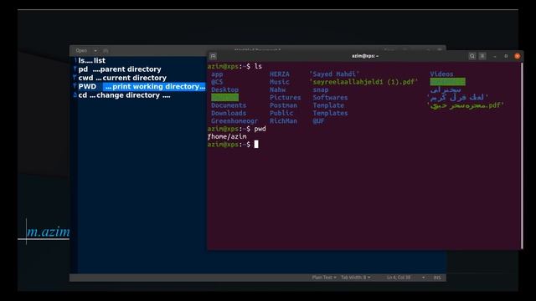Click the 'Nahw' entry in terminal
The image size is (536, 301).
pyautogui.click(x=277, y=89)
